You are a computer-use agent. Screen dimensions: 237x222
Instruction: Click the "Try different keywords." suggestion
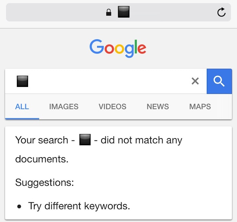click(x=79, y=206)
